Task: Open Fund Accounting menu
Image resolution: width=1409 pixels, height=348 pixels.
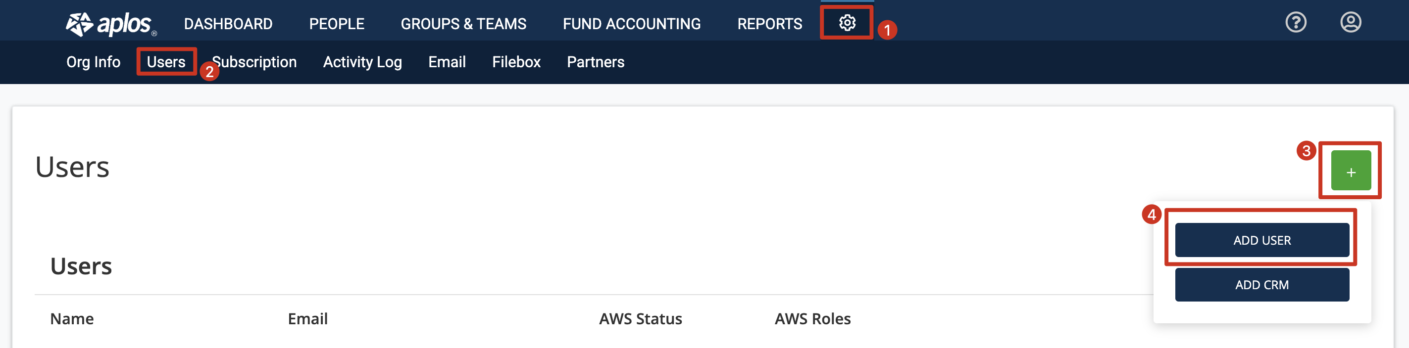Action: tap(631, 24)
